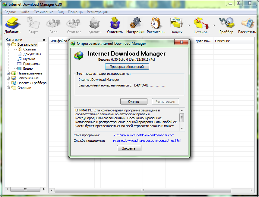Screen dimensions: 259x197
Task: Click the download list horizontal scrollbar thumb
Action: (x=143, y=190)
